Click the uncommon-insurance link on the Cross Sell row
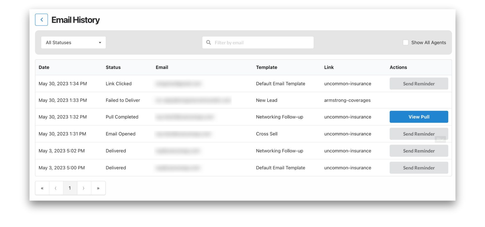Image resolution: width=485 pixels, height=227 pixels. coord(348,134)
